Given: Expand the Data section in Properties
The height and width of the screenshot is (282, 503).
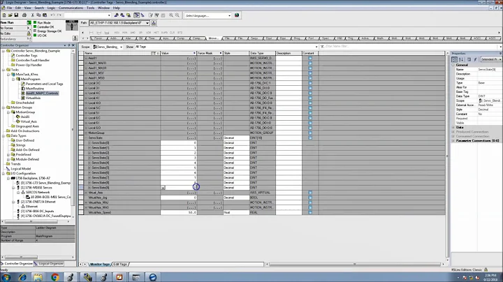Looking at the screenshot, I should [x=453, y=127].
